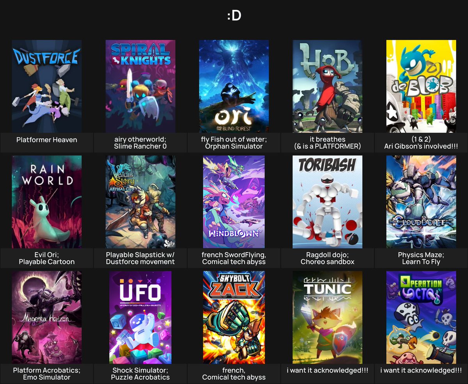
Task: Open the Valdis Story Abyssal City cover
Action: click(140, 202)
